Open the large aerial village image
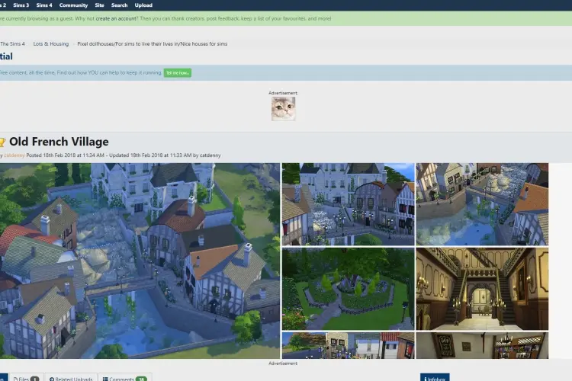This screenshot has height=381, width=572. pyautogui.click(x=140, y=261)
